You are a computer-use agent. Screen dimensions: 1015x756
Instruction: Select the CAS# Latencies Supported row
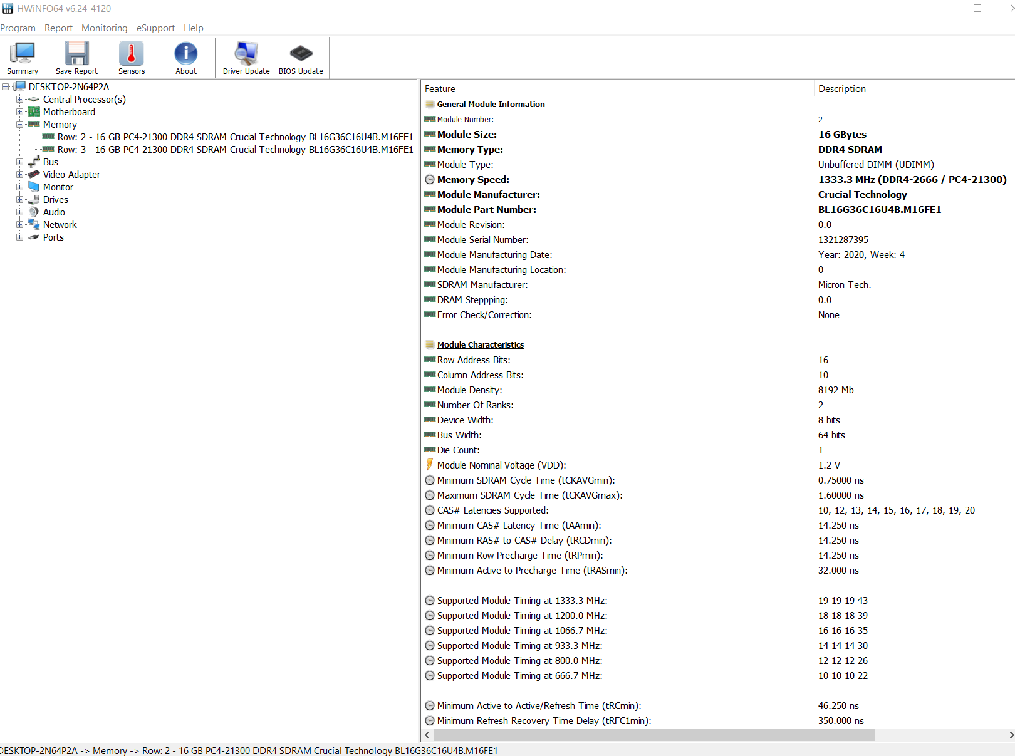718,510
